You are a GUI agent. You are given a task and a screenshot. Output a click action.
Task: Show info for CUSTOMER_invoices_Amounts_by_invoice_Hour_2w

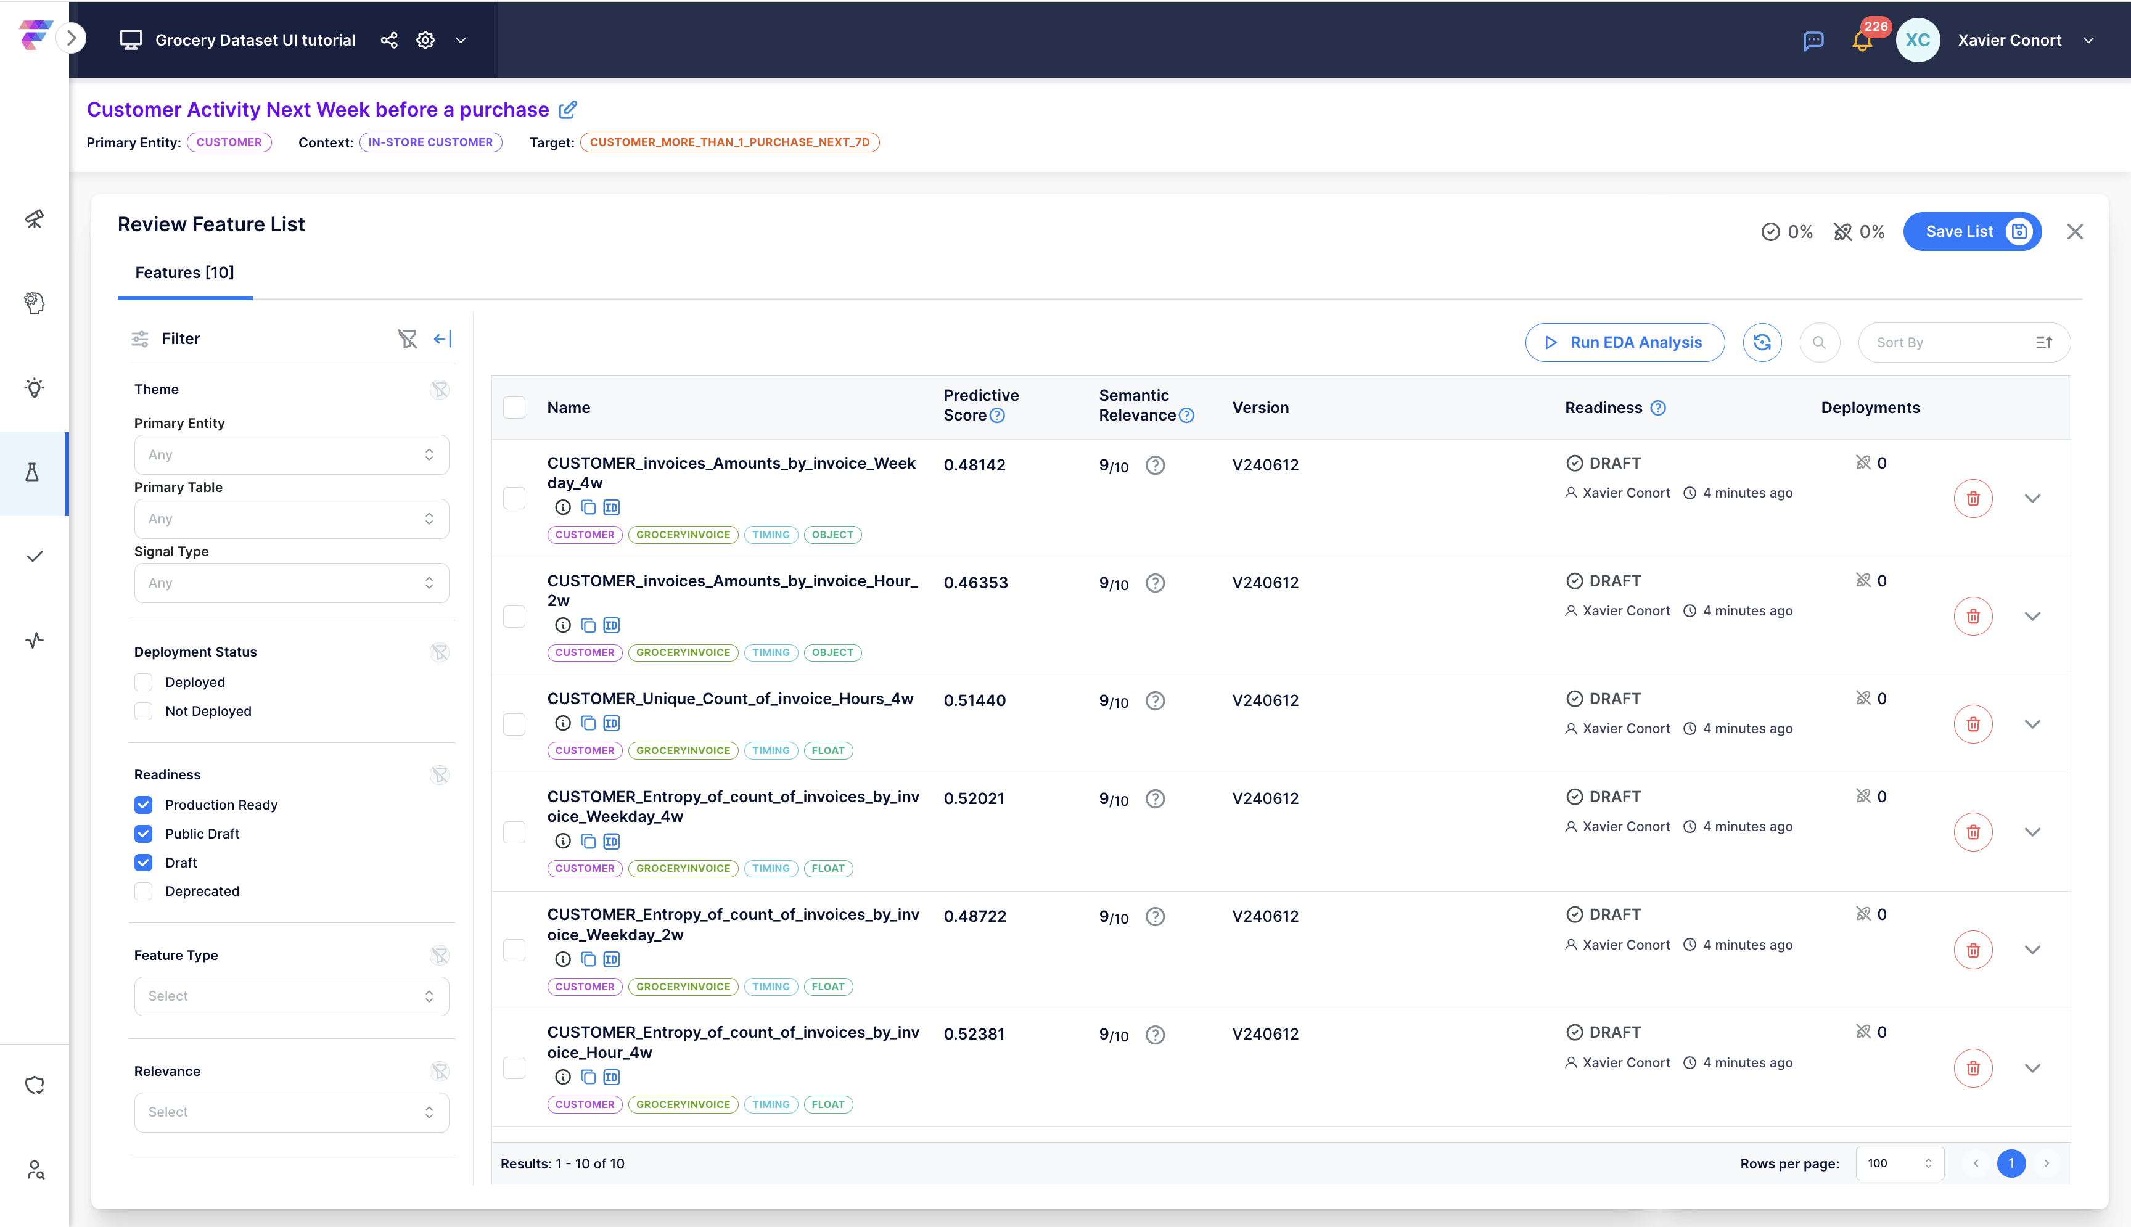[563, 625]
